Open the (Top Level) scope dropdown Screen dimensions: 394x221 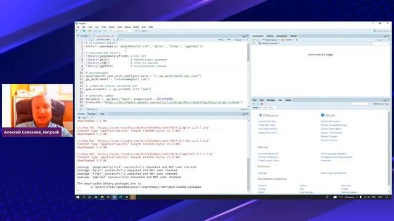coord(92,109)
